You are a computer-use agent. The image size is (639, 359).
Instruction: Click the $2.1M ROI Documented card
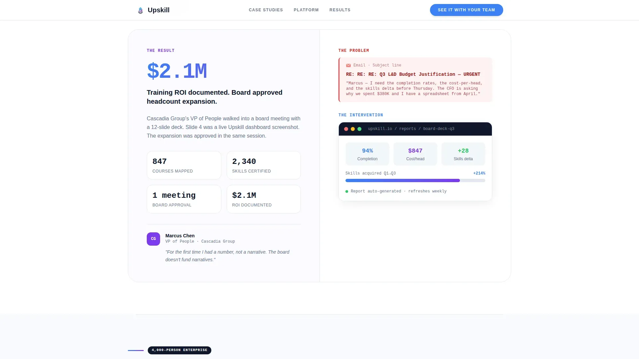tap(264, 199)
